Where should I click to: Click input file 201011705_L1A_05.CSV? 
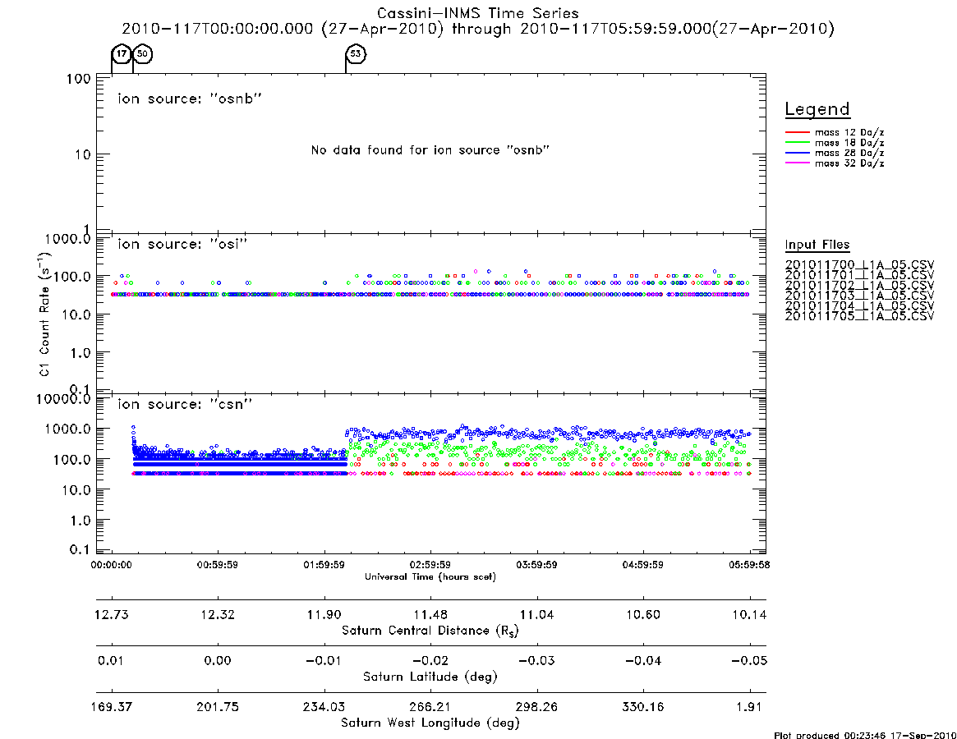coord(859,316)
